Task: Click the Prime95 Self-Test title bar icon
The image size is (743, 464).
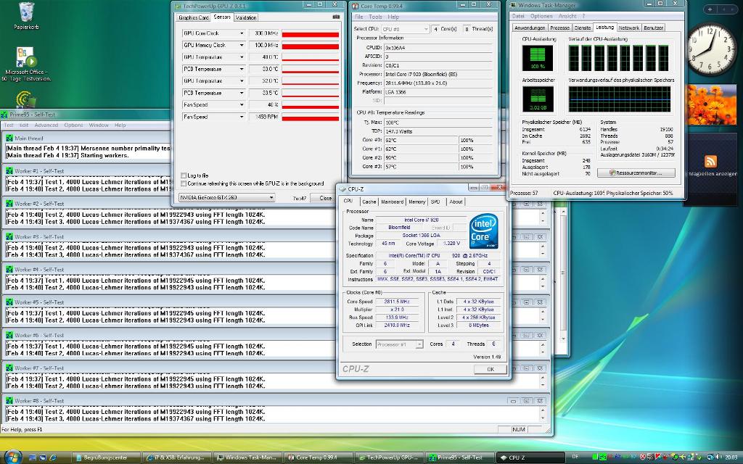Action: (4, 115)
